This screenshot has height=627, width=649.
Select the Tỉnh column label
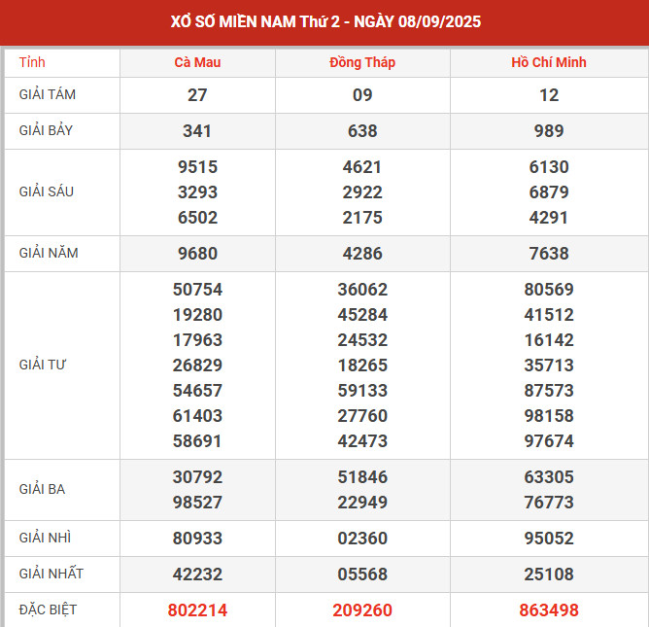32,62
